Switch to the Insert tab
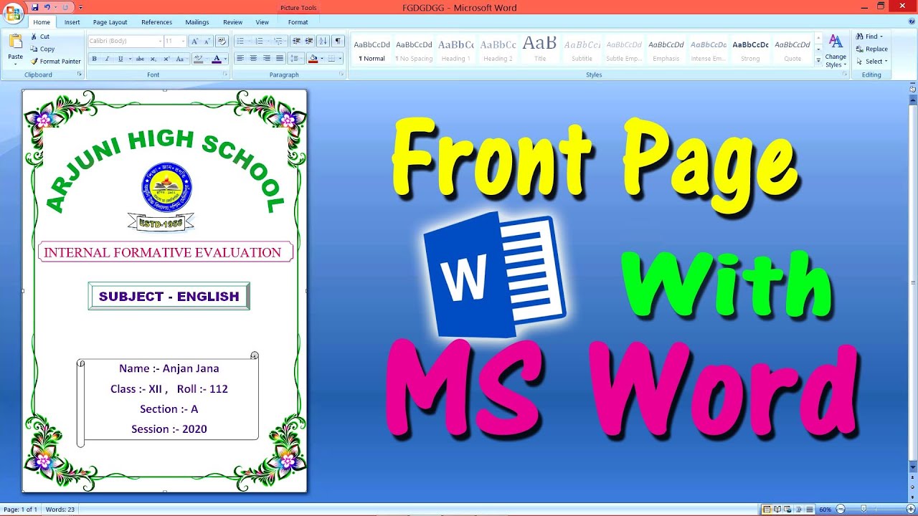918x516 pixels. (72, 22)
